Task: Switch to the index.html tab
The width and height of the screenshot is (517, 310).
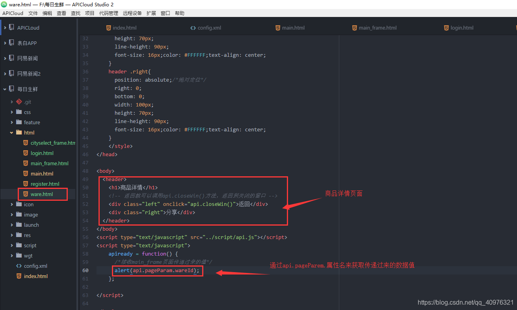Action: click(121, 28)
